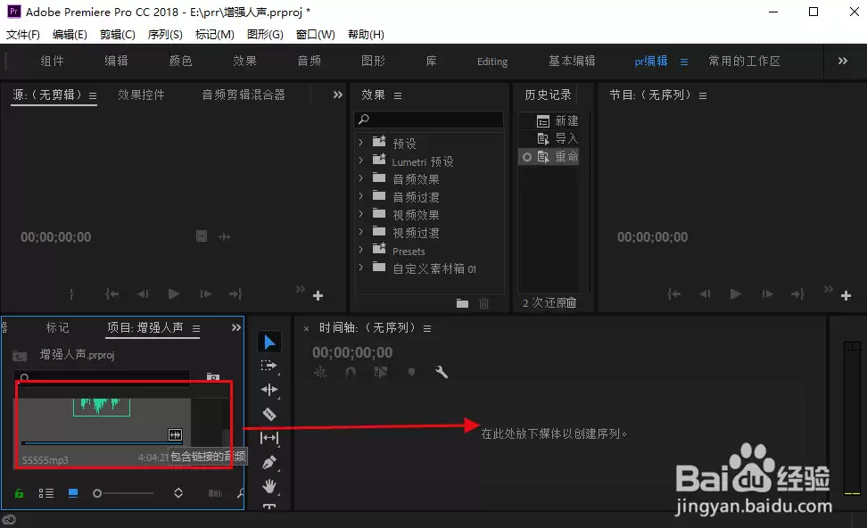The height and width of the screenshot is (528, 867).
Task: Open the 颜色 workspace
Action: click(181, 61)
